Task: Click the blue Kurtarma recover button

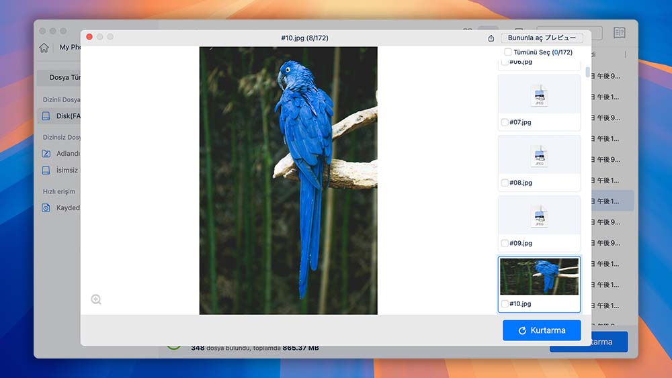Action: pos(542,330)
